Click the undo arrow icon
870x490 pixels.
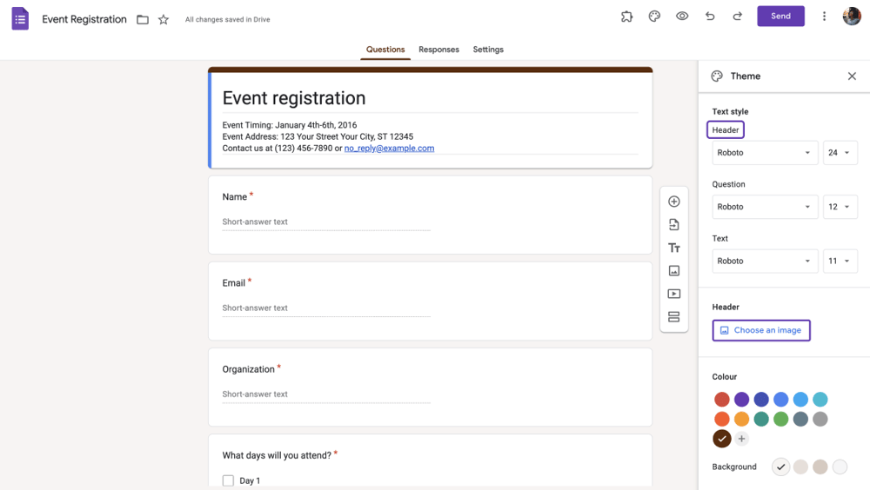(710, 16)
